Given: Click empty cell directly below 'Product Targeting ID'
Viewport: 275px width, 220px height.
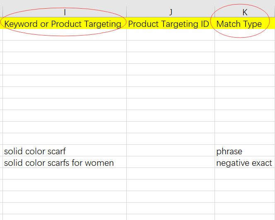Looking at the screenshot, I should coord(171,35).
